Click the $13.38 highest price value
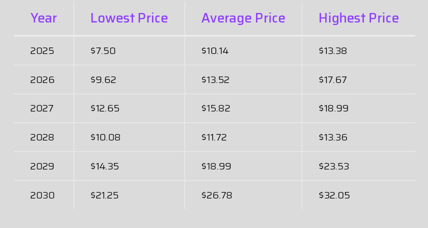 coord(332,51)
